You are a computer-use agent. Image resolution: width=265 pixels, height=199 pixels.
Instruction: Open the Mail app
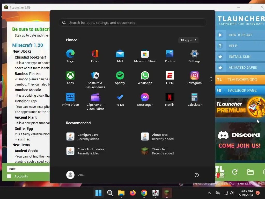120,56
